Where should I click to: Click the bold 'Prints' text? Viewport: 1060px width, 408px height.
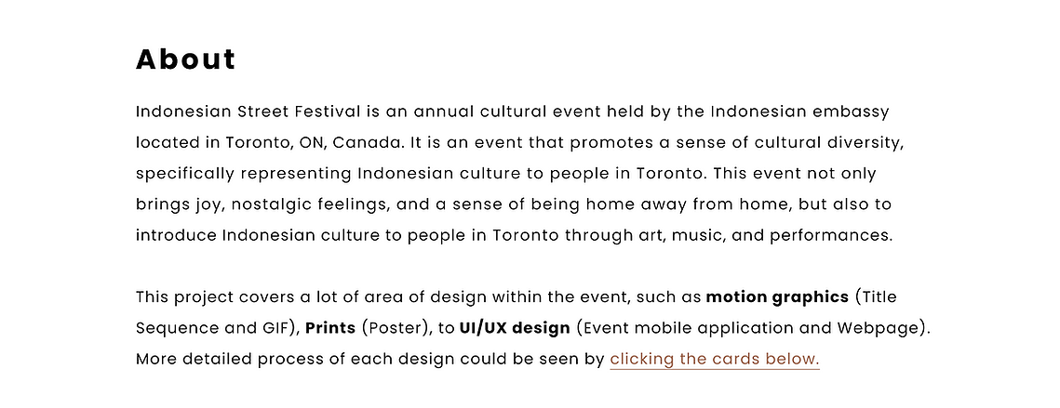tap(330, 328)
